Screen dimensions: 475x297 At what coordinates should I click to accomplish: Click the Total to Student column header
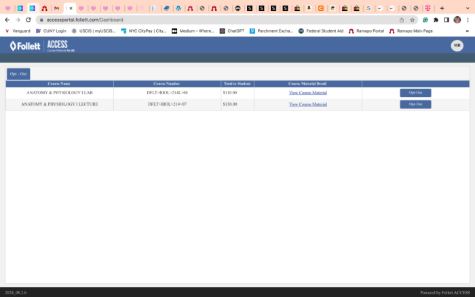(237, 83)
